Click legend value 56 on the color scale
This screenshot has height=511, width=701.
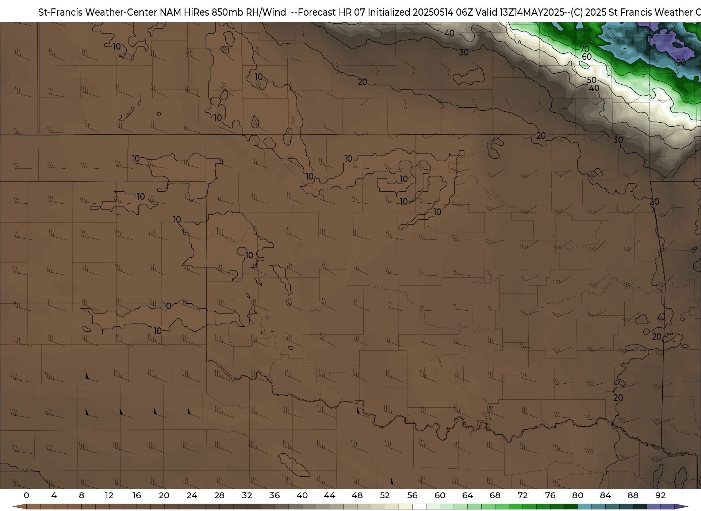[x=412, y=495]
